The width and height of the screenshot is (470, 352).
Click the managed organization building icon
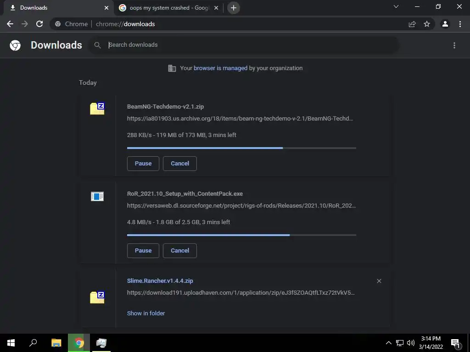[x=172, y=68]
